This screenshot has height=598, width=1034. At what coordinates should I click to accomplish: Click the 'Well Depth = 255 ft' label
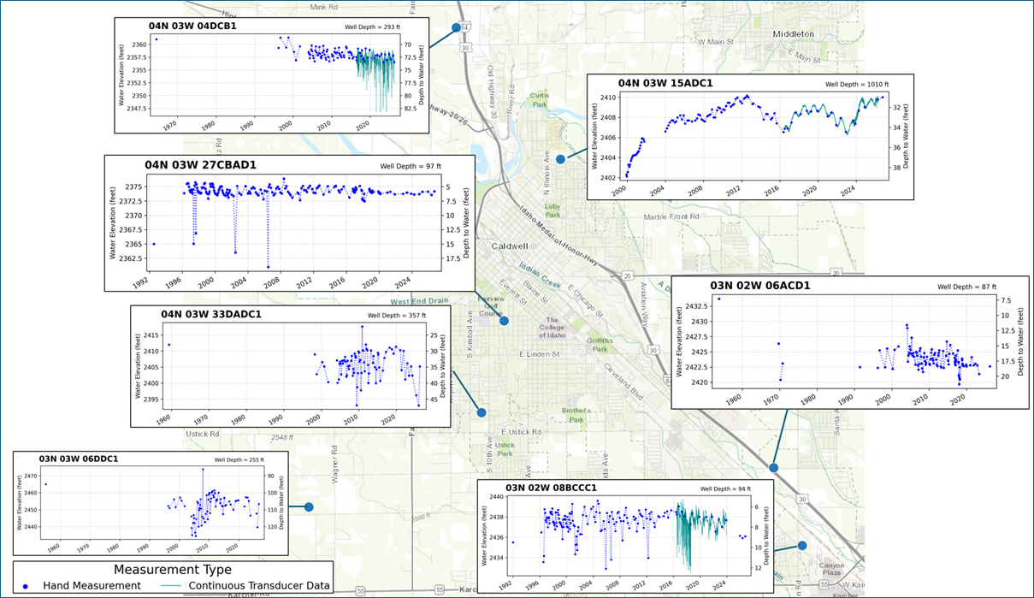(239, 459)
